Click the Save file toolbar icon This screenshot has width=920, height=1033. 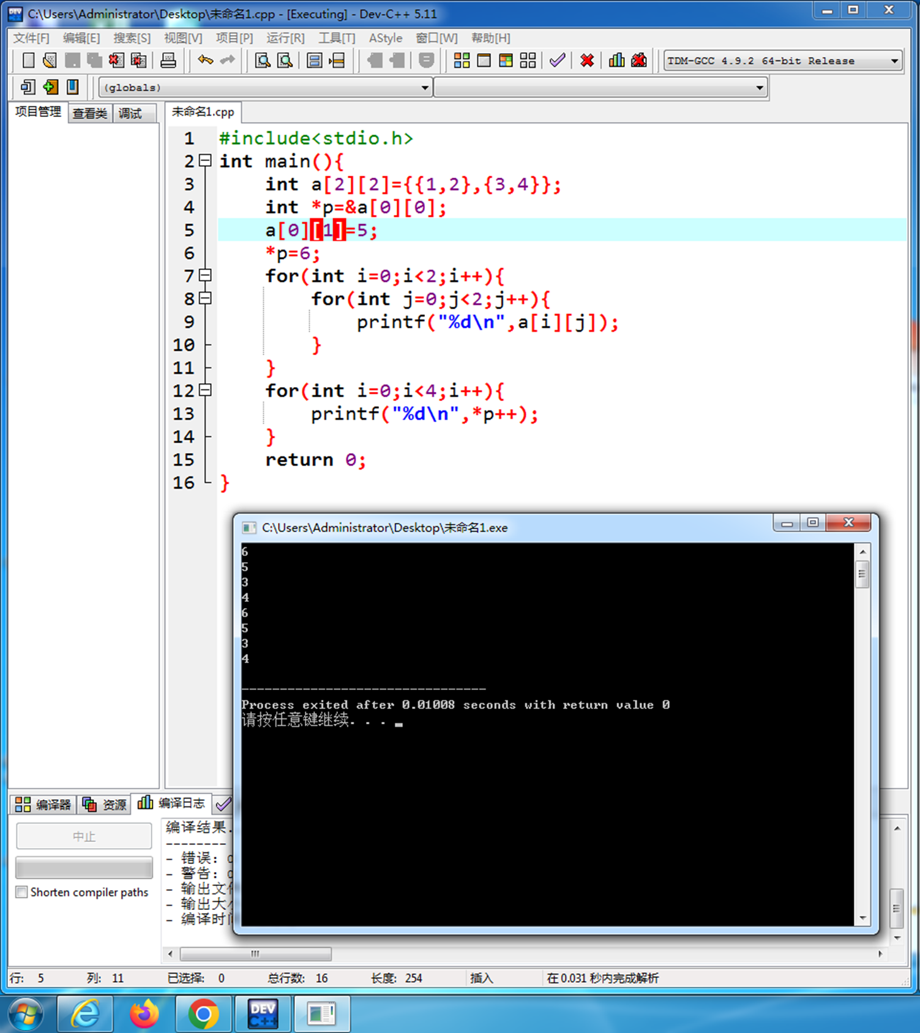pyautogui.click(x=72, y=60)
